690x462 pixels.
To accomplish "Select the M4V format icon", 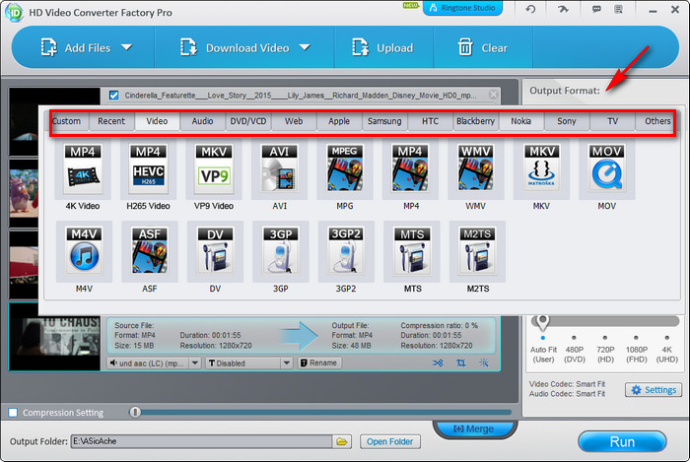I will (x=84, y=252).
